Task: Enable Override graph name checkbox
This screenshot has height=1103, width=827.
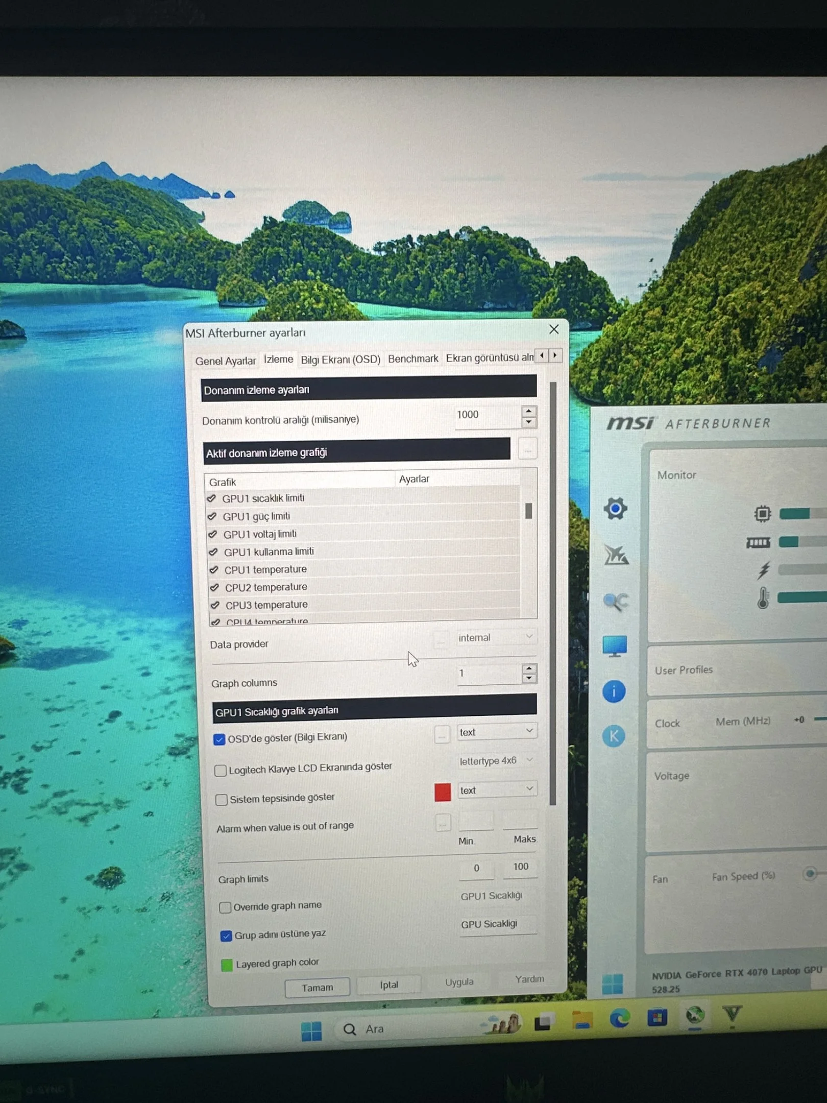Action: [225, 907]
